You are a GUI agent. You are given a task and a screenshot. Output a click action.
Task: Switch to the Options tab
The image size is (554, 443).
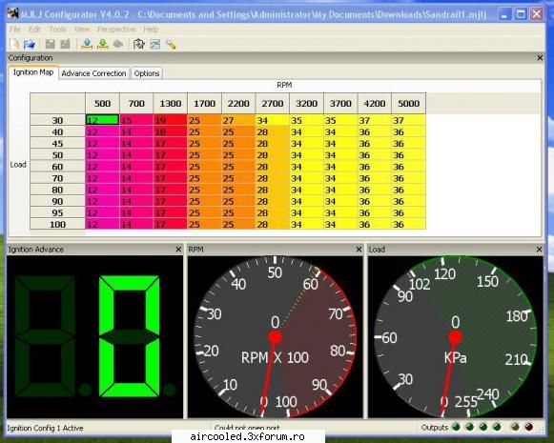coord(147,73)
